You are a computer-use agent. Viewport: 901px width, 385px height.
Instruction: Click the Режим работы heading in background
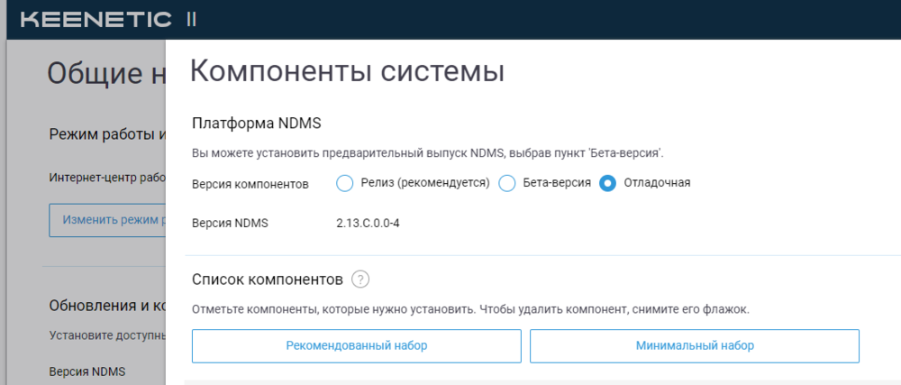click(x=107, y=134)
